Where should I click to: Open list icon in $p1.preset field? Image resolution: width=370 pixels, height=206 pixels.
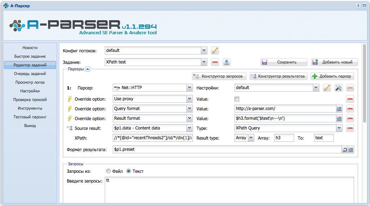351,149
